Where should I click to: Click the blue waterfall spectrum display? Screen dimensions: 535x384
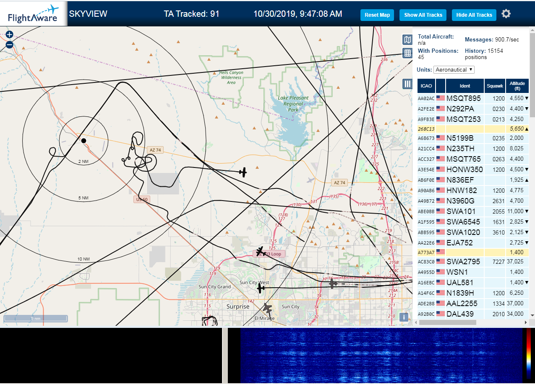tap(381, 355)
